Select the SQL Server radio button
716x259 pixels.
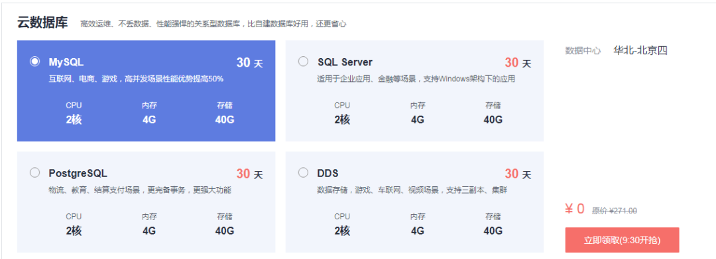coord(303,61)
